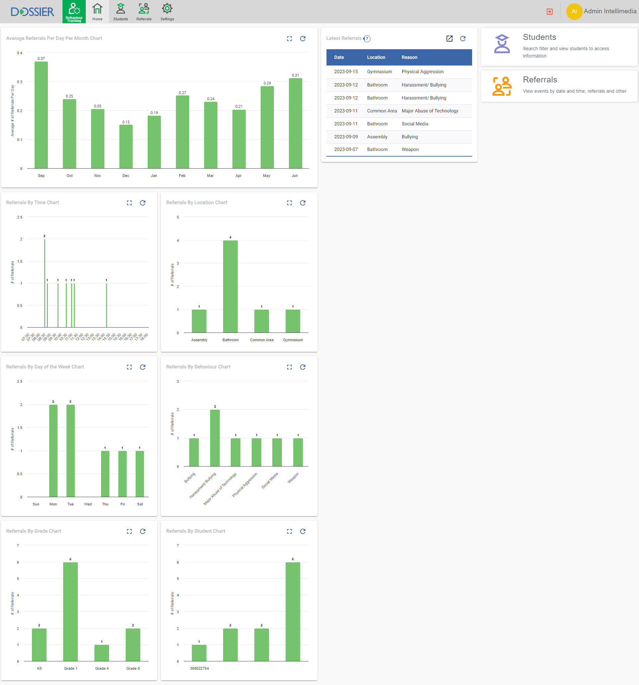Open the Students navigation item
The height and width of the screenshot is (685, 639).
coord(121,12)
